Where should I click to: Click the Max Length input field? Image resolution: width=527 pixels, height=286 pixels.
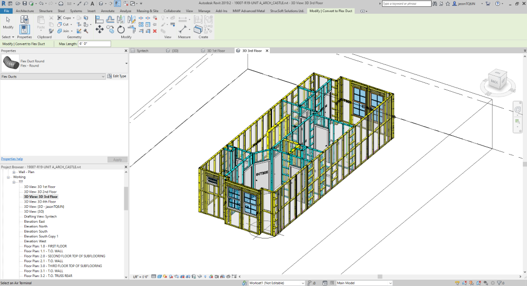click(94, 44)
